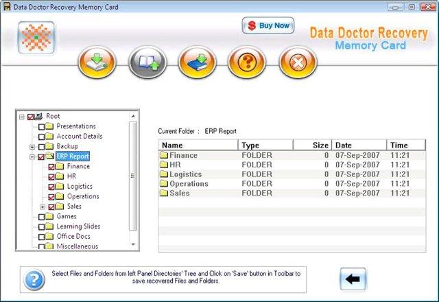Select the Finance row name in list

coord(183,155)
